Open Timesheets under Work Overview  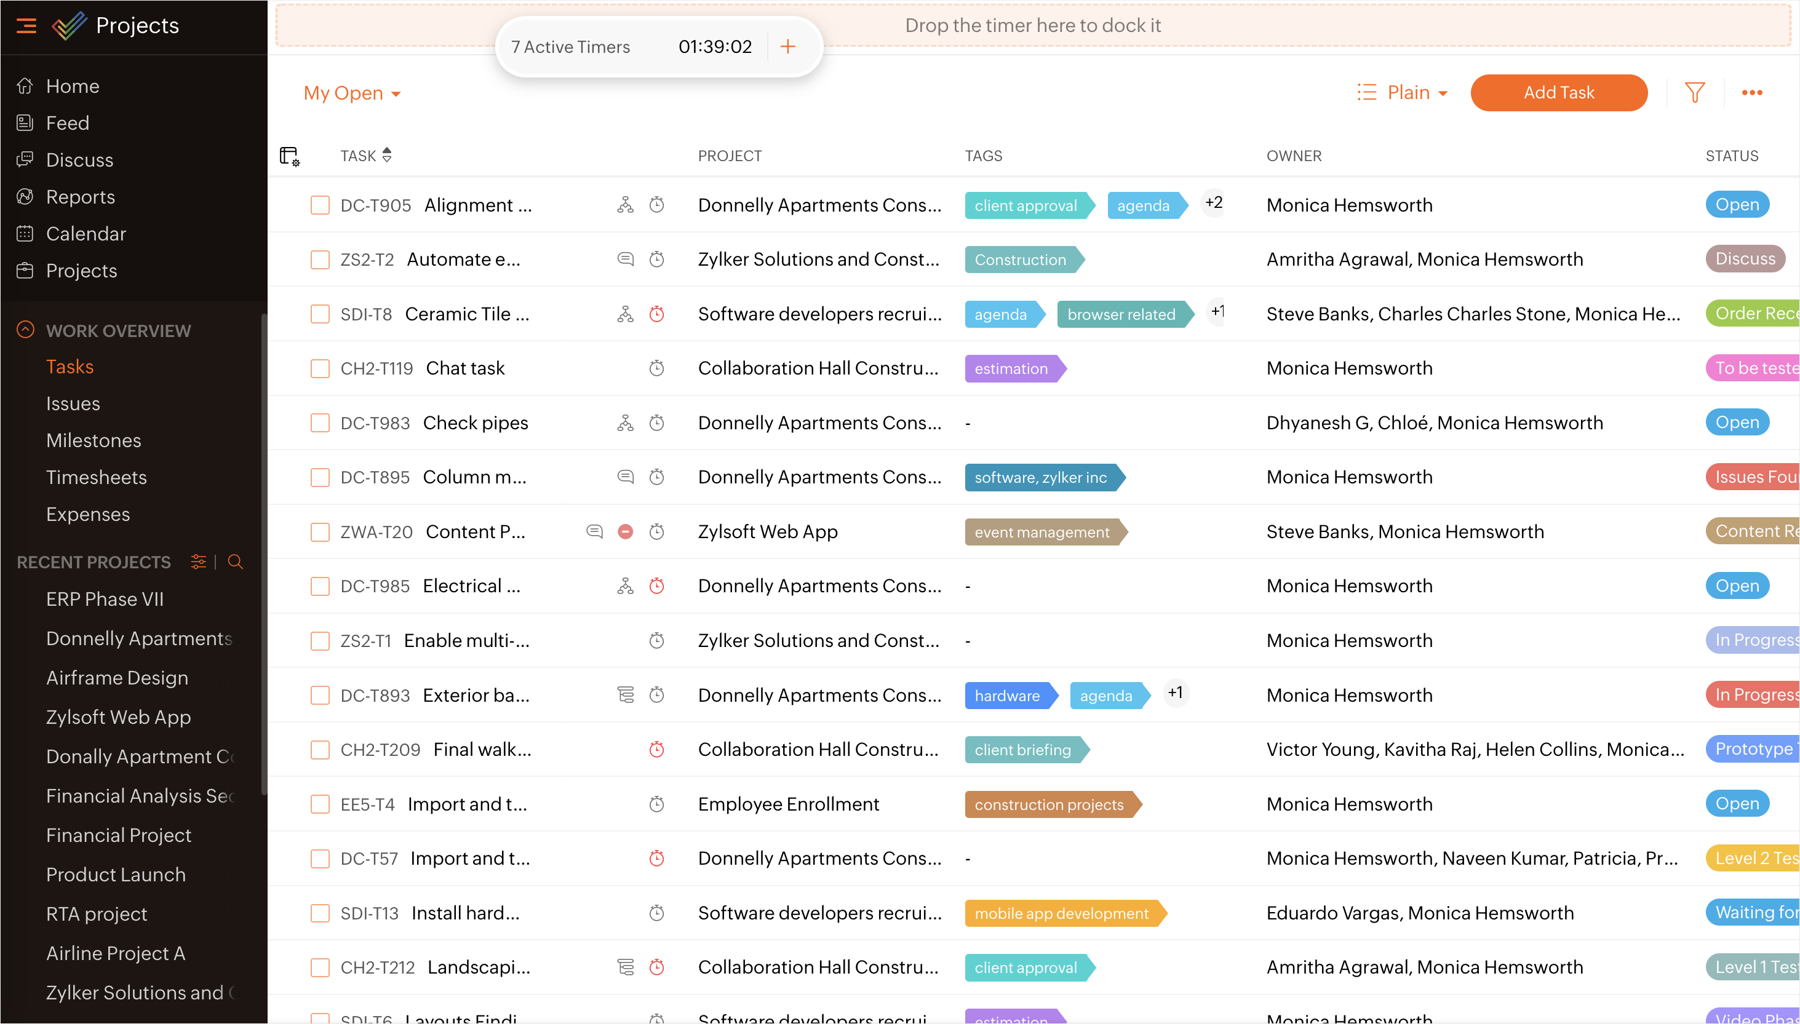point(97,477)
